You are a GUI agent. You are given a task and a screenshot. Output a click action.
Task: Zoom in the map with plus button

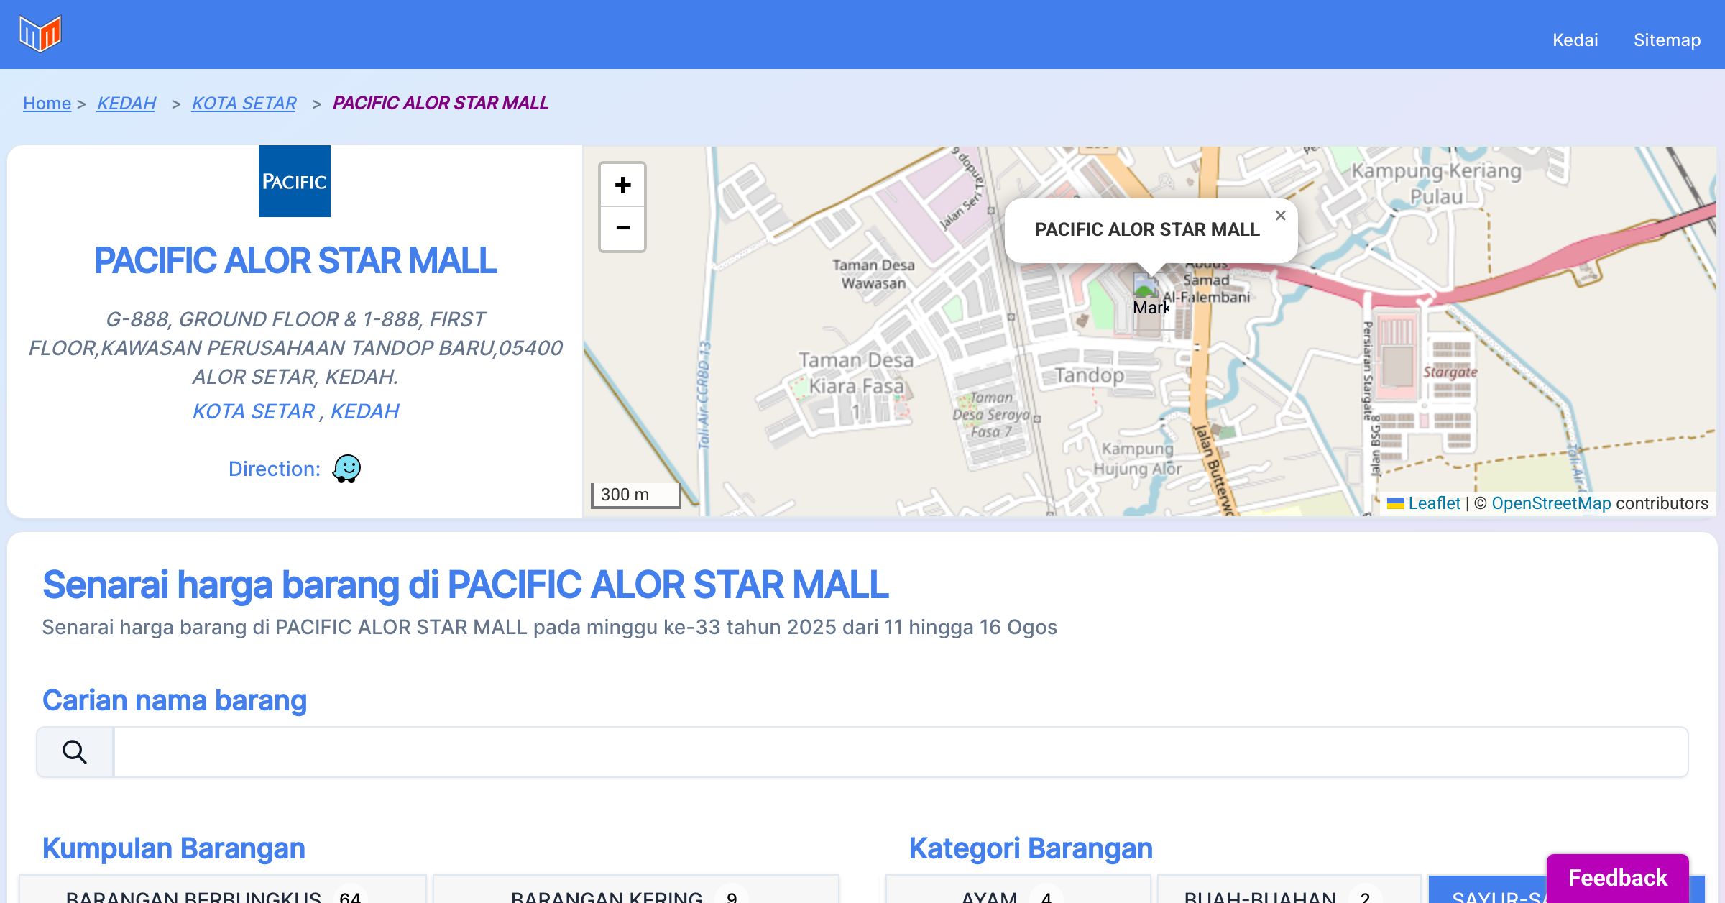pyautogui.click(x=622, y=185)
